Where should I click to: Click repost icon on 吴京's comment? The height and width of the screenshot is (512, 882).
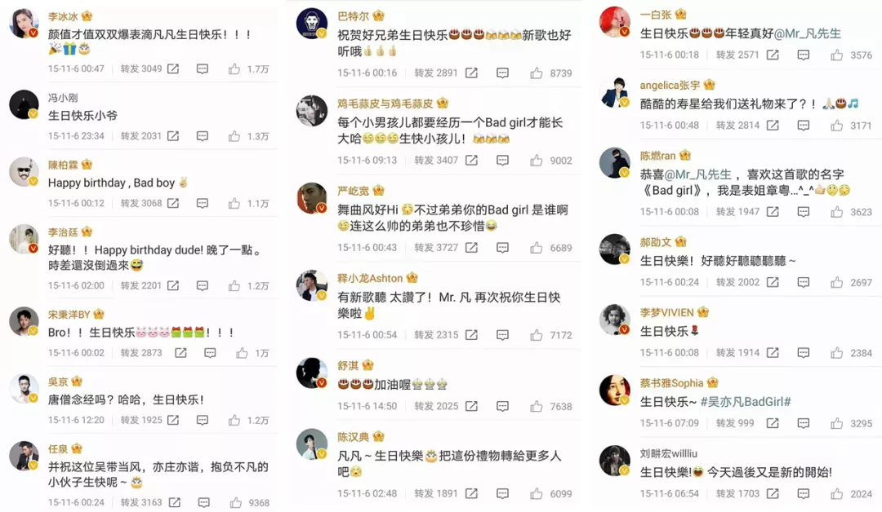[173, 420]
